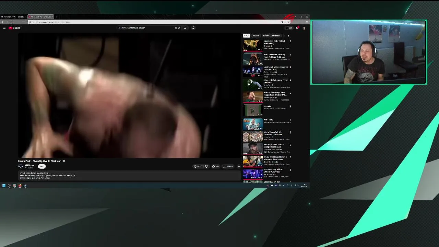Open the Blue October 'I Hope You're Happy' thumbnail
Screen dimensions: 439x247
253,97
